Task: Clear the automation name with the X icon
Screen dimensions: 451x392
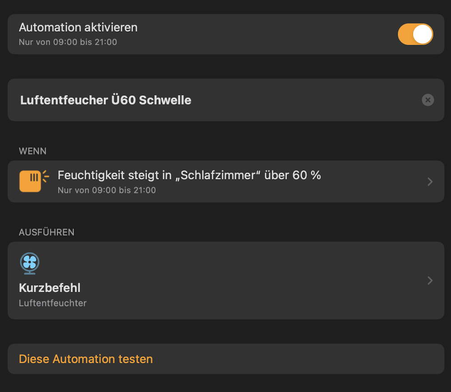Action: pos(428,100)
